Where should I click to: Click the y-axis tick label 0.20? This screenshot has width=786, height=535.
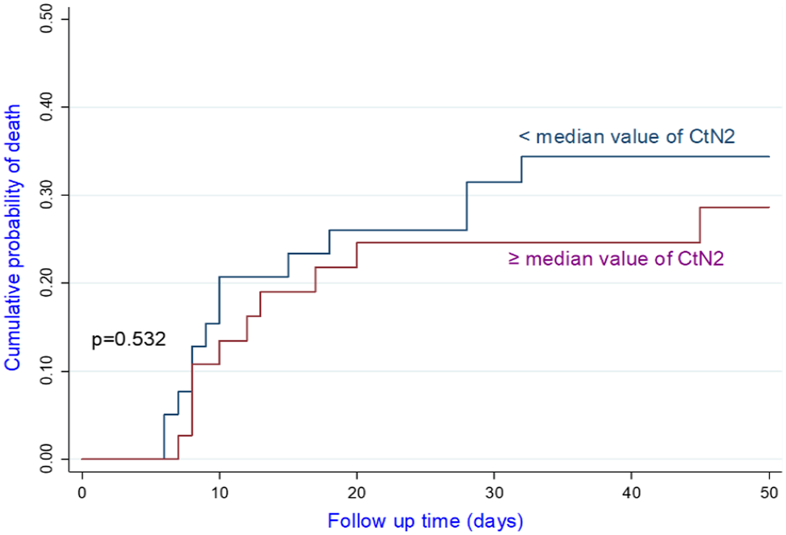[x=47, y=283]
